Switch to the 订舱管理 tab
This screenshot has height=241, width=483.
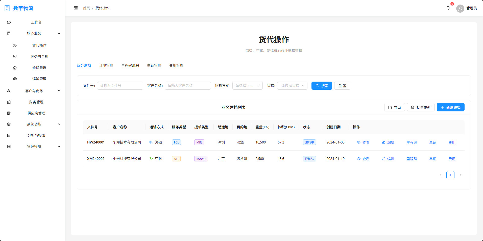(106, 65)
